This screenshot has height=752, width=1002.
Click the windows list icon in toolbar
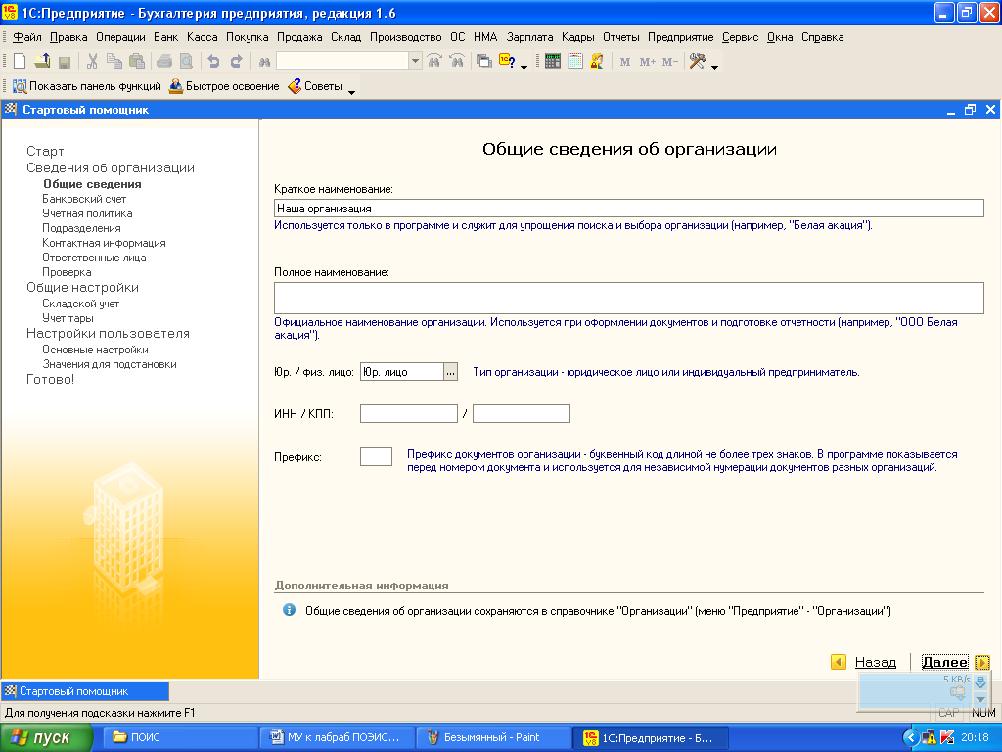pos(484,62)
